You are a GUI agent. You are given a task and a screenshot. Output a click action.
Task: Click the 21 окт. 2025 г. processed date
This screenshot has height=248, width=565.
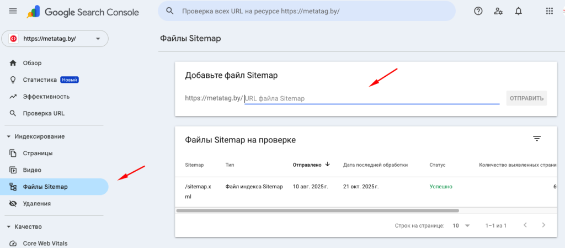(x=361, y=187)
